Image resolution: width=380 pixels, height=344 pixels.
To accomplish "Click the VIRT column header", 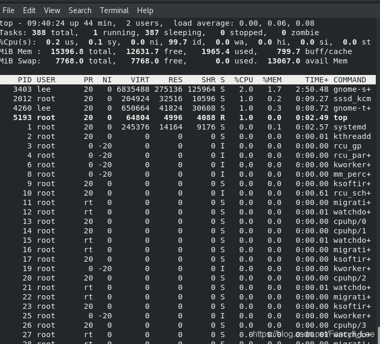I will (140, 80).
